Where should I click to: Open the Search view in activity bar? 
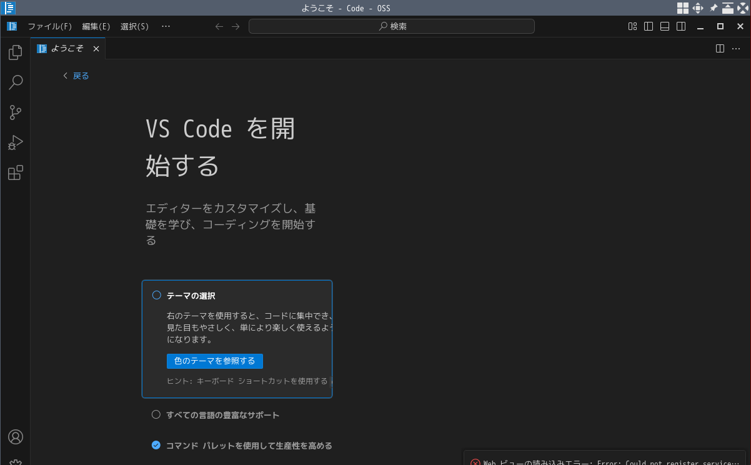[x=15, y=82]
